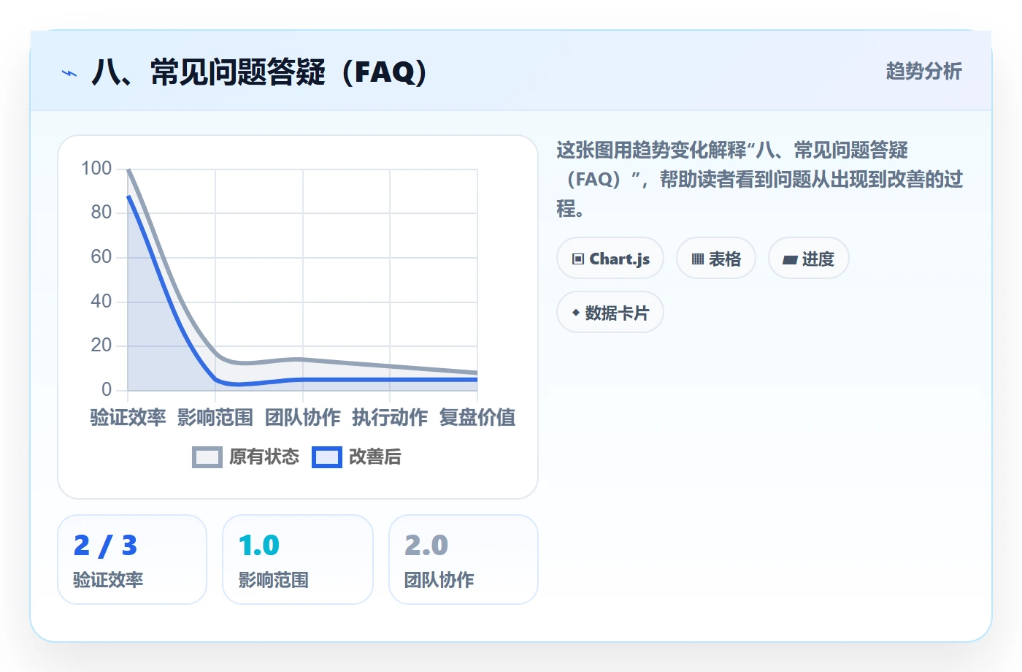The width and height of the screenshot is (1022, 672).
Task: Click the 原有状态 legend text
Action: point(264,457)
